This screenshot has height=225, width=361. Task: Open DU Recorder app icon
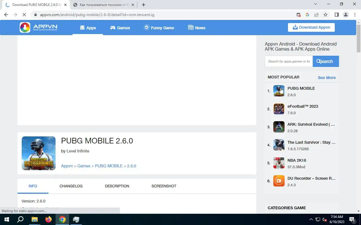279,181
